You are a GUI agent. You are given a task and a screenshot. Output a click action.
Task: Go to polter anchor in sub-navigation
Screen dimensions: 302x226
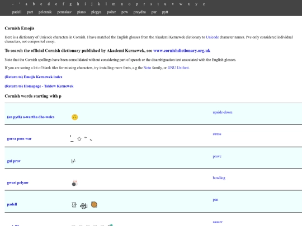pyautogui.click(x=111, y=12)
